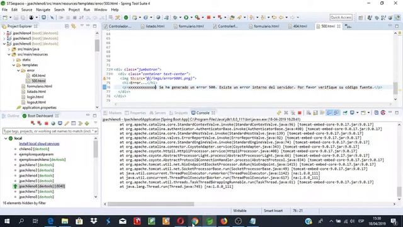Collapse the jpachileno6 project node
The height and width of the screenshot is (227, 403).
tap(4, 44)
